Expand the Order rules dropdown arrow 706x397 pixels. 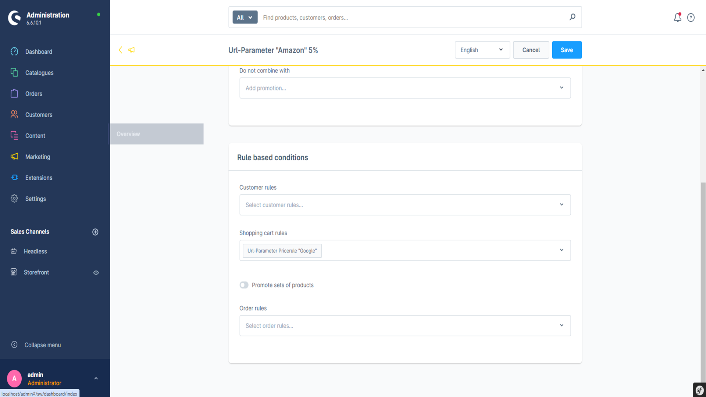coord(561,325)
